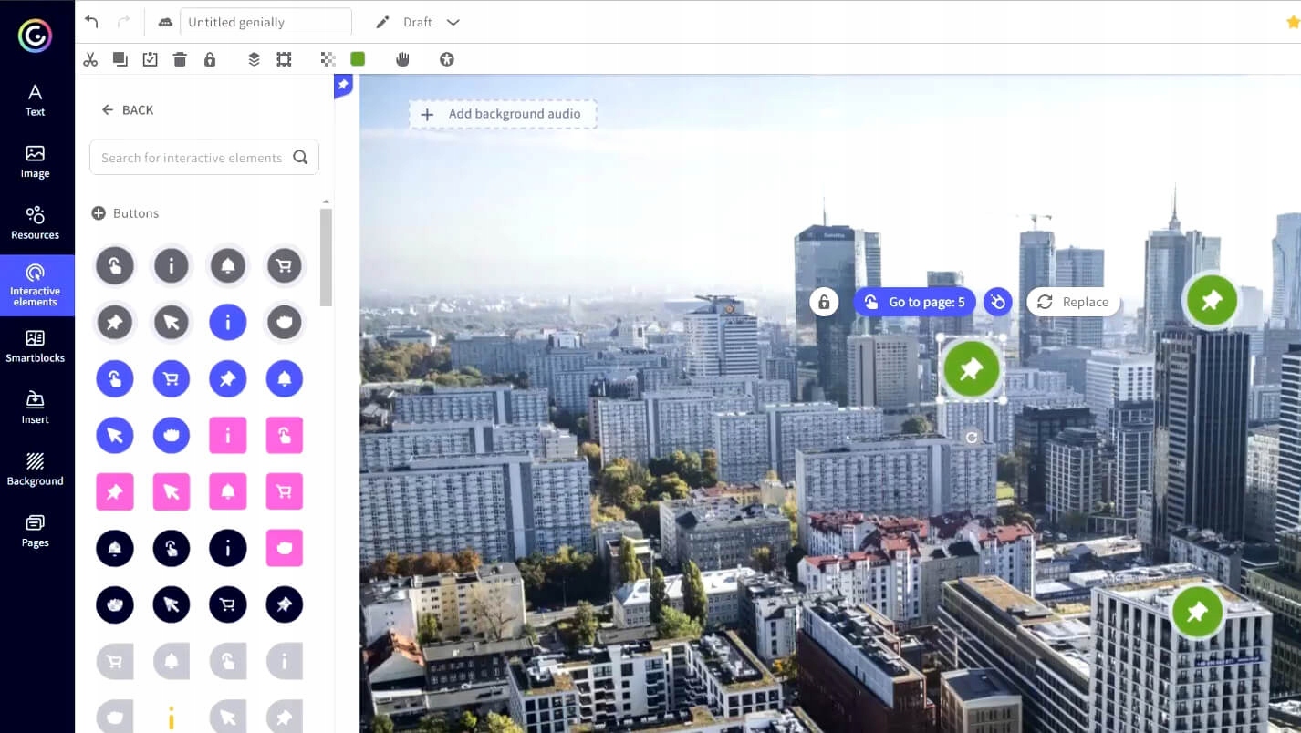Image resolution: width=1301 pixels, height=733 pixels.
Task: Click the BACK link in the panel
Action: (x=128, y=110)
